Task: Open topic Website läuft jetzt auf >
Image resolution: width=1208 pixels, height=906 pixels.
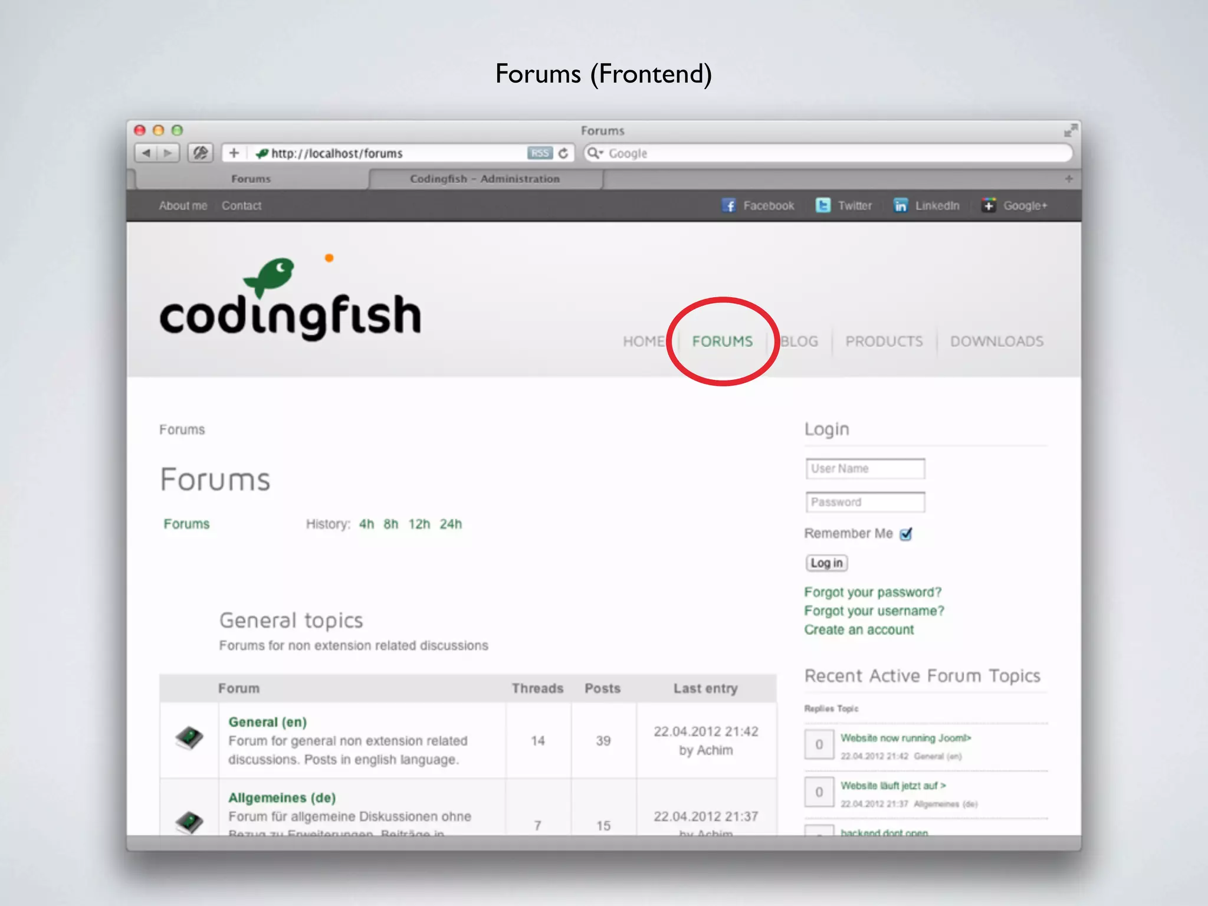Action: [x=893, y=786]
